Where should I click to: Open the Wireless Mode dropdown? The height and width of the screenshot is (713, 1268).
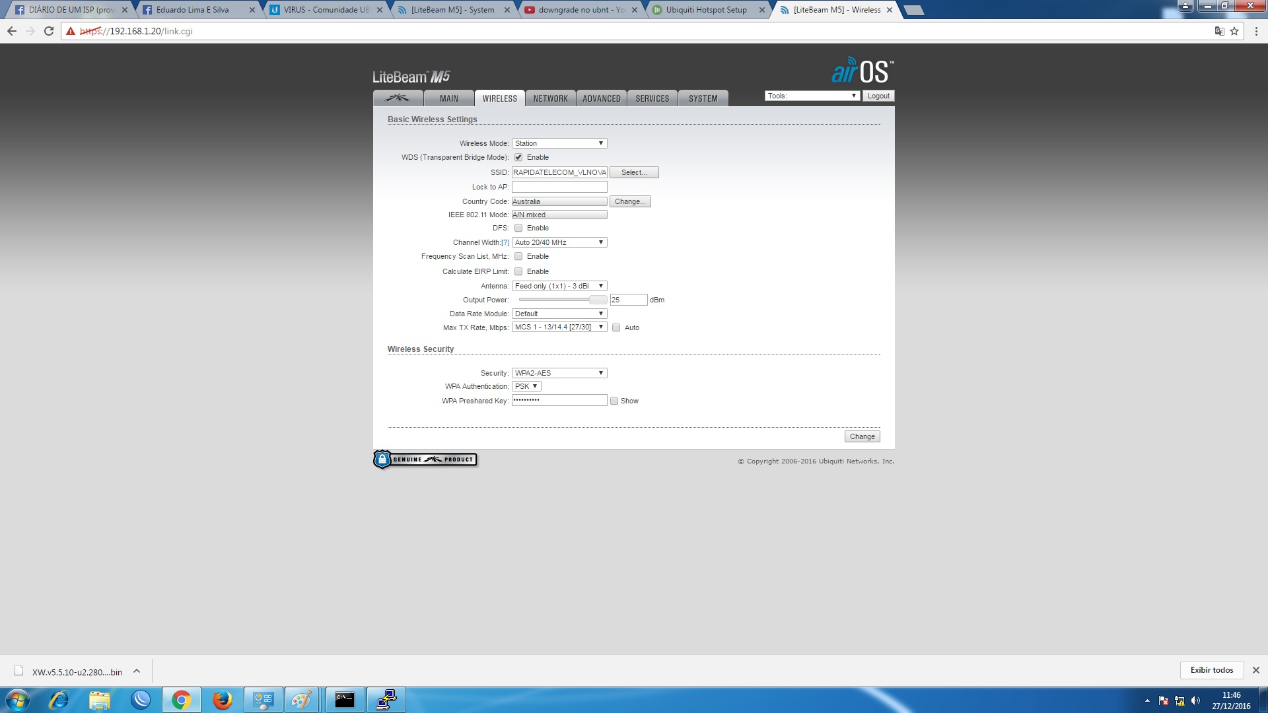click(x=559, y=143)
